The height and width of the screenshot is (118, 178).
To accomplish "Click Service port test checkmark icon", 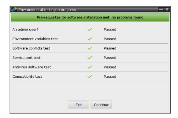I will 90,58.
